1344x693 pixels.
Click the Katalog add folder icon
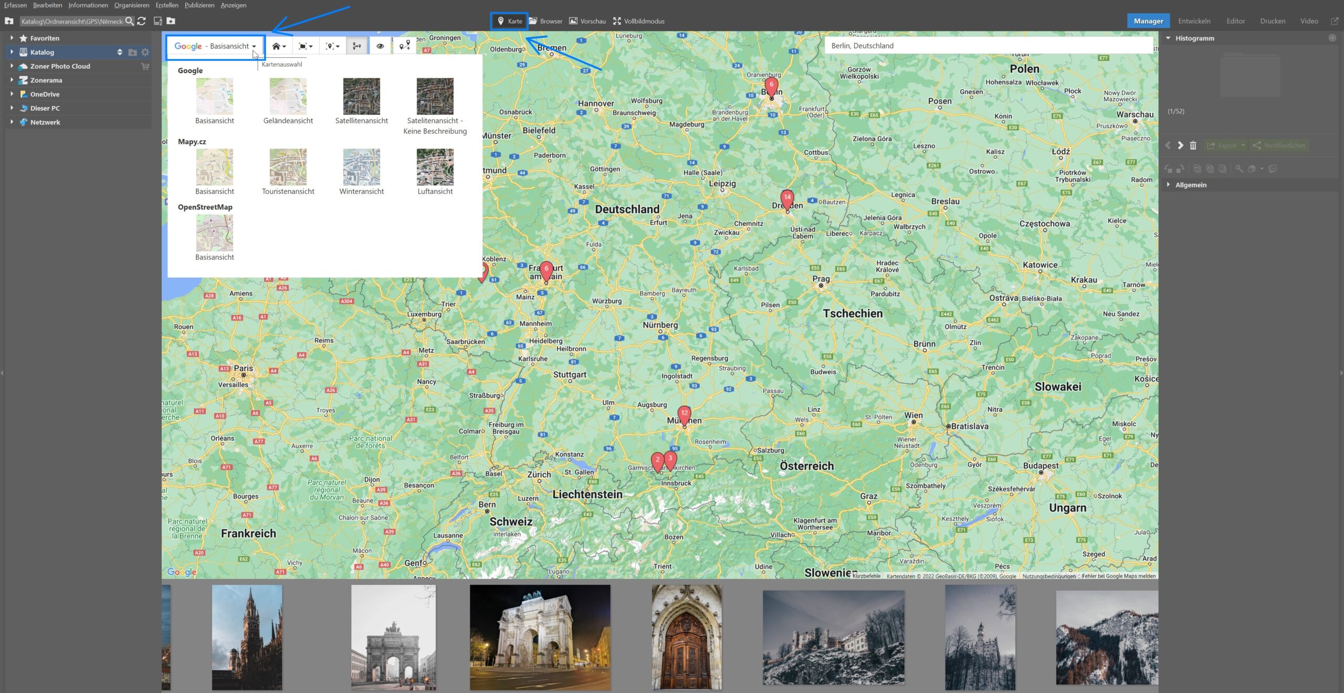(132, 52)
